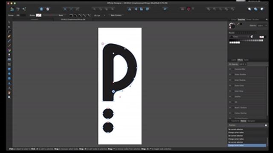Select the Rectangle shape tool
Viewport: 273px width, 153px height.
coord(9,69)
